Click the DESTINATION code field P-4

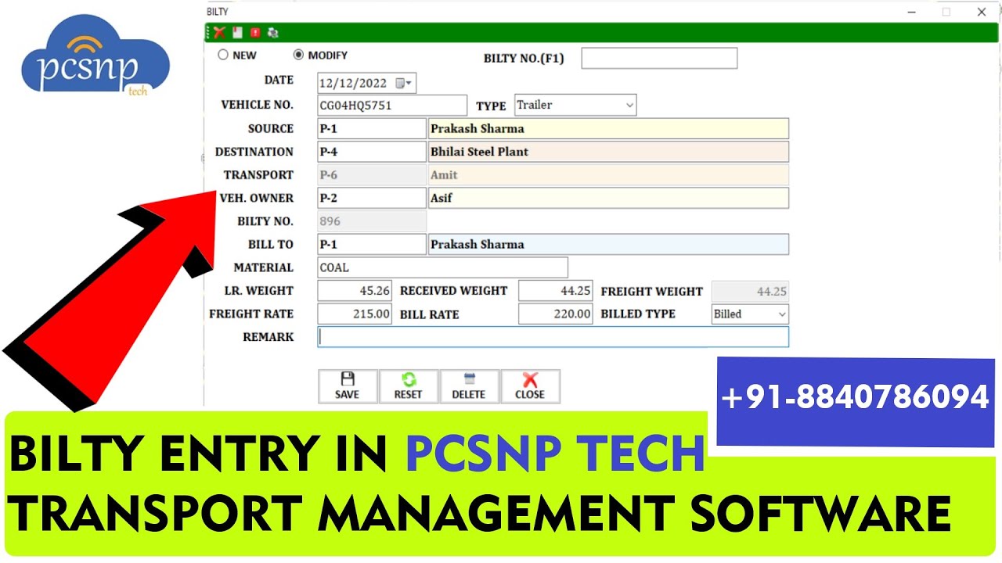372,152
